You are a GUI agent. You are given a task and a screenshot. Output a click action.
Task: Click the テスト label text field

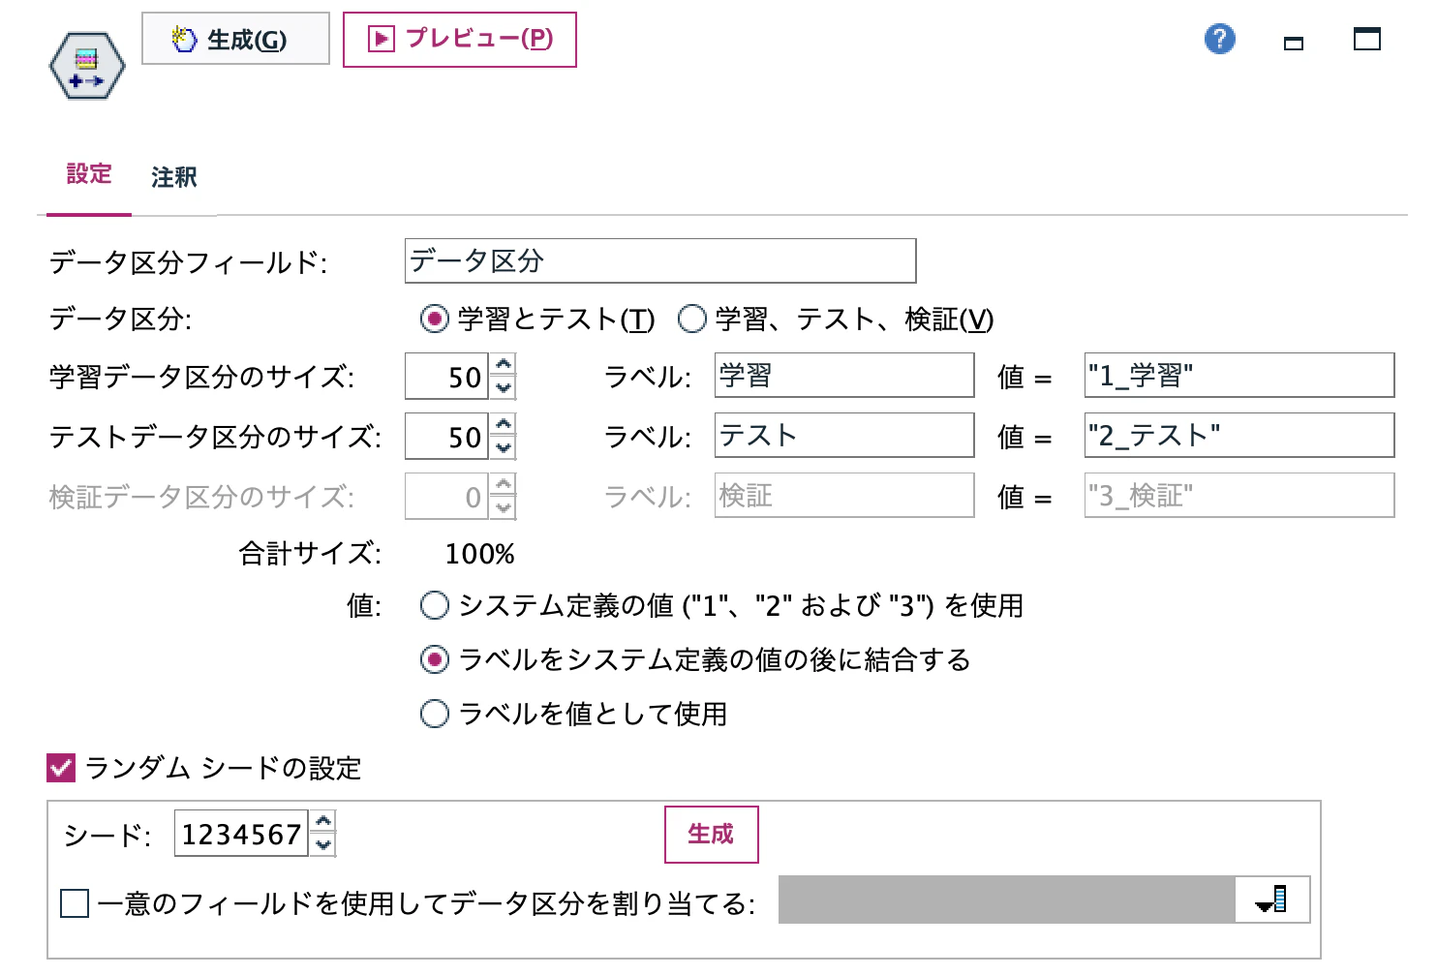[844, 435]
